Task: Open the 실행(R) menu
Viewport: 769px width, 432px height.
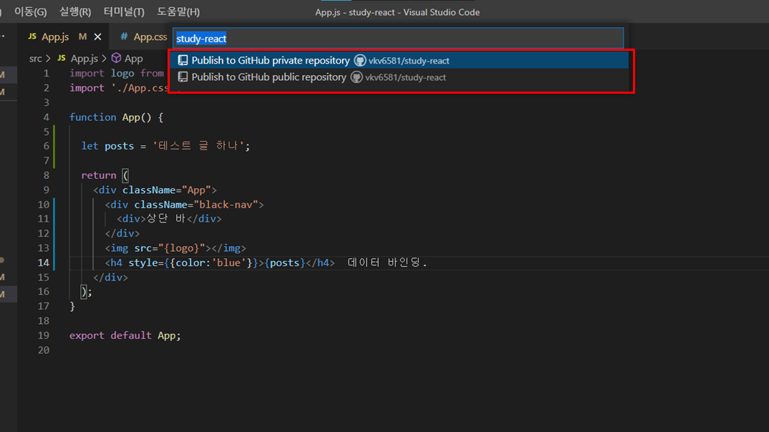Action: (x=75, y=11)
